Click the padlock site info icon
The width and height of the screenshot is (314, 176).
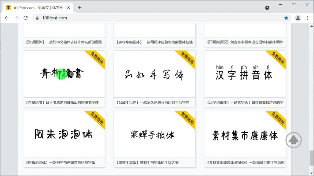pyautogui.click(x=37, y=18)
